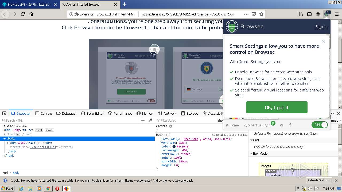Screen dimensions: 342x192
Task: Reload the current page
Action: click(23, 14)
